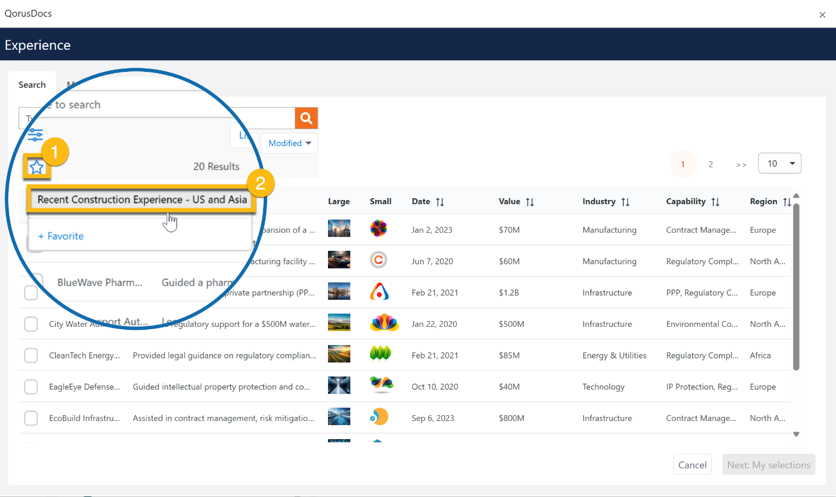Click the Energy & Utilities industry cell

[x=614, y=356]
